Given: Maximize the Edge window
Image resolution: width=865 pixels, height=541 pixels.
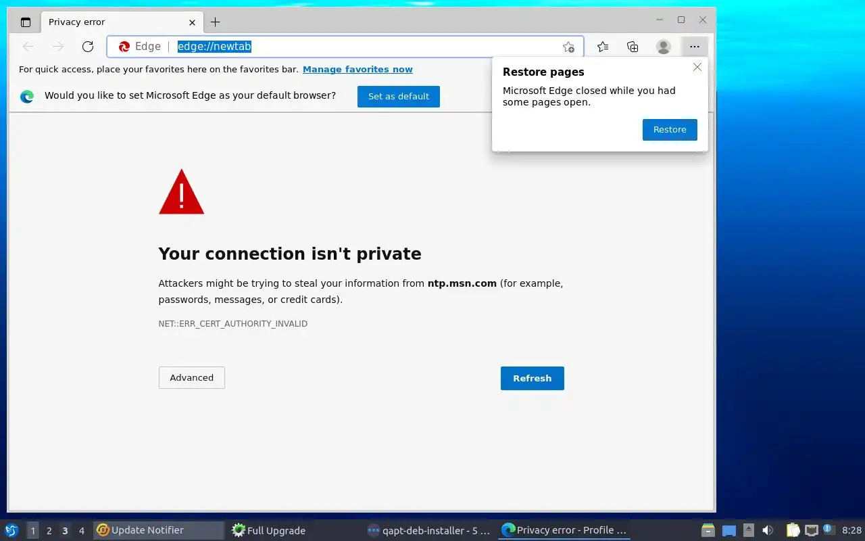Looking at the screenshot, I should [x=681, y=20].
